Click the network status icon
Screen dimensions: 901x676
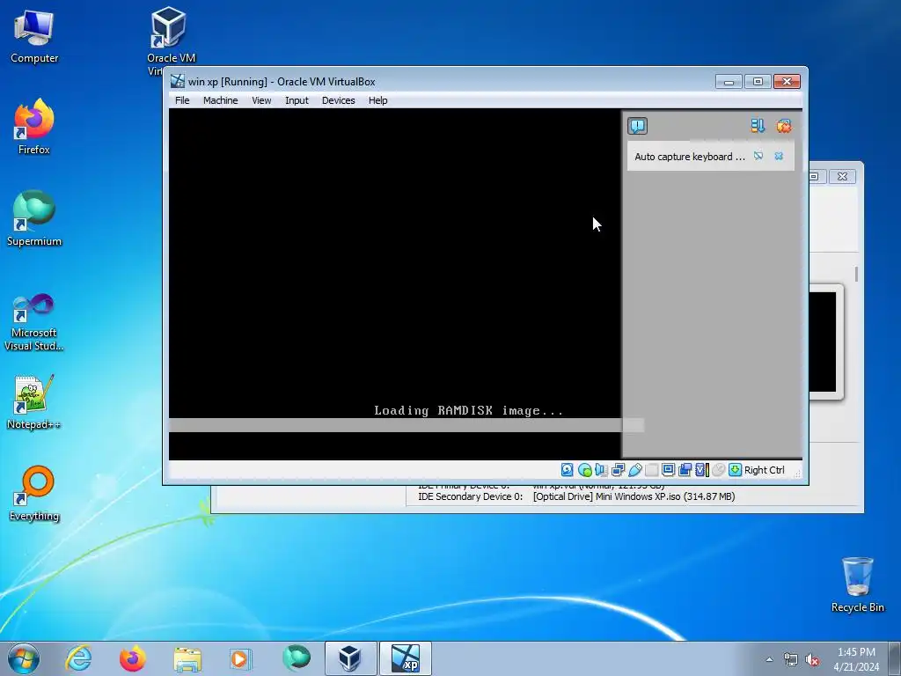tap(619, 470)
